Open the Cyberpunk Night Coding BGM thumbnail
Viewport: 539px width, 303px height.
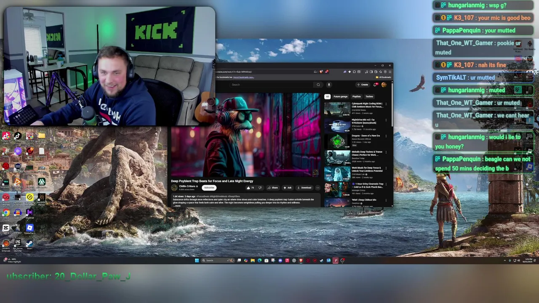[337, 109]
